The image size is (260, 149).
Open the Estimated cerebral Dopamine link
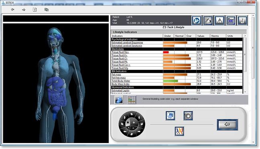(127, 43)
